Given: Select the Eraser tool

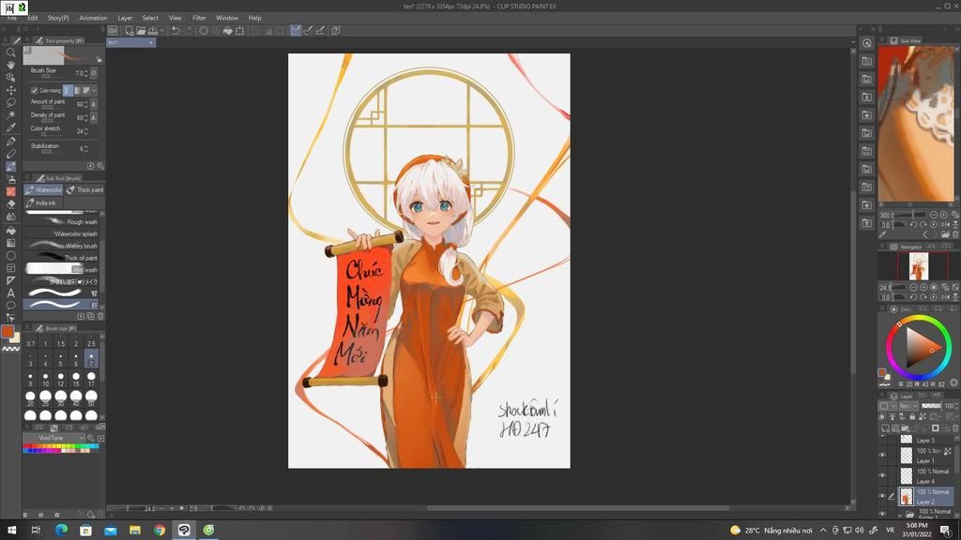Looking at the screenshot, I should [10, 203].
